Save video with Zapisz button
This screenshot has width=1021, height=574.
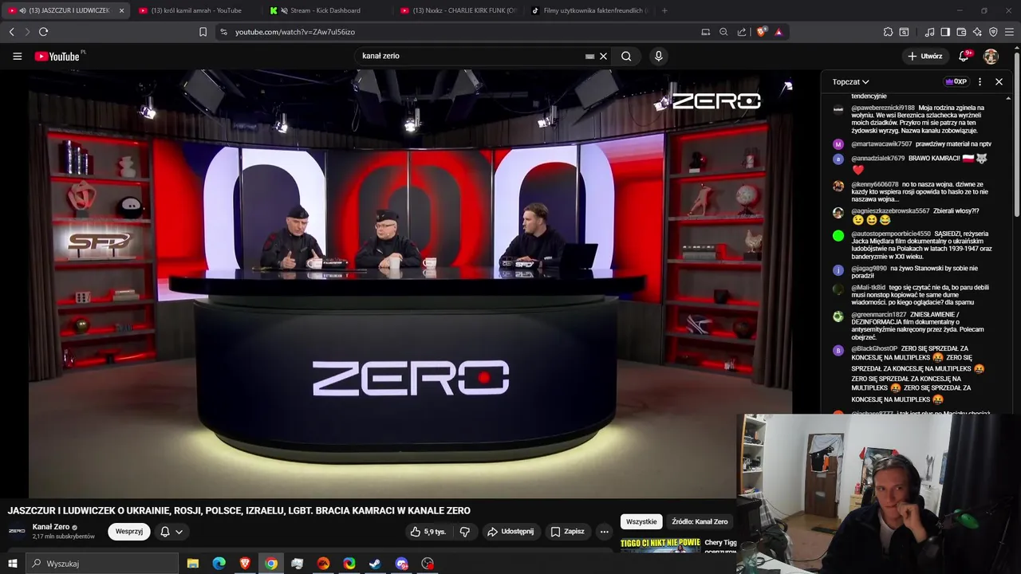point(567,532)
